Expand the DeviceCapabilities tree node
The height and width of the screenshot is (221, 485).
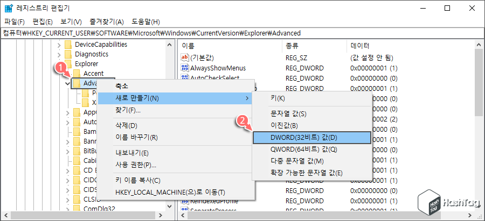[59, 45]
